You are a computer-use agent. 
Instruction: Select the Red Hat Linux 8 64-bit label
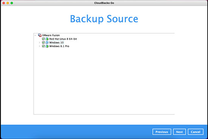pos(63,39)
